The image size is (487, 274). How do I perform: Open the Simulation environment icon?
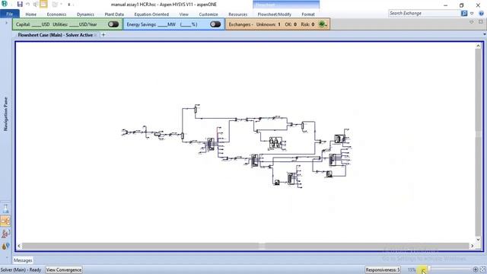(x=5, y=221)
